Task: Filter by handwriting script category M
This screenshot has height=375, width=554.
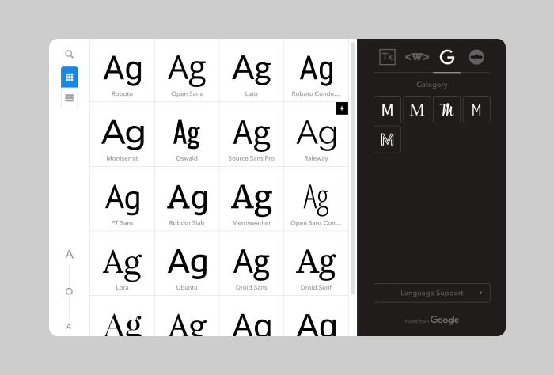Action: coord(446,109)
